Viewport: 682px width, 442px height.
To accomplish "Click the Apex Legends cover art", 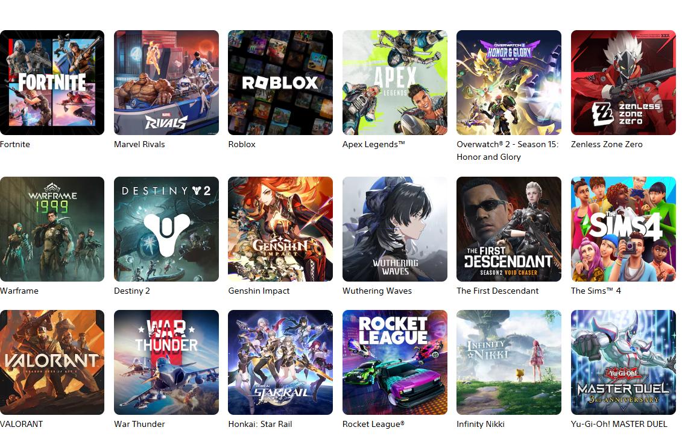I will [394, 83].
